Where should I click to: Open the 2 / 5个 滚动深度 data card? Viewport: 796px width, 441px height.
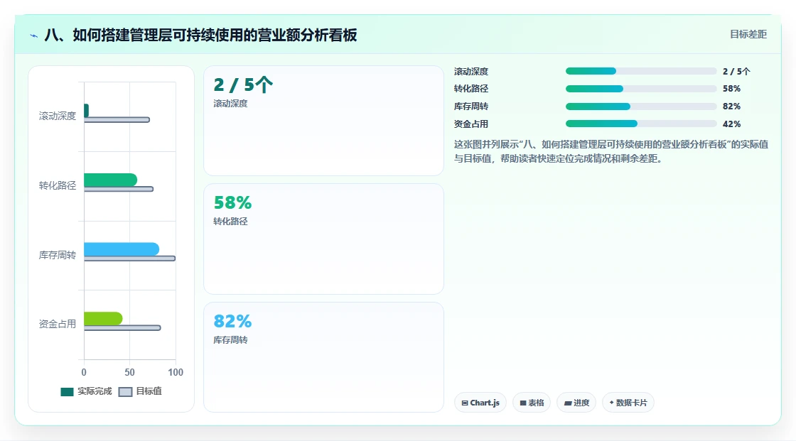(323, 121)
